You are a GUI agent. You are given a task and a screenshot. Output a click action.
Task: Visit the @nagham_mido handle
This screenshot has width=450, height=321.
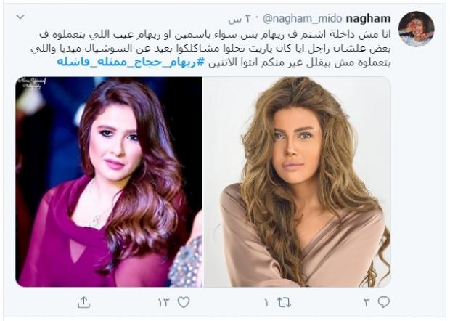pyautogui.click(x=303, y=19)
